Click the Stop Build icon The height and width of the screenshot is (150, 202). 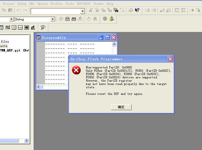[x=80, y=19]
